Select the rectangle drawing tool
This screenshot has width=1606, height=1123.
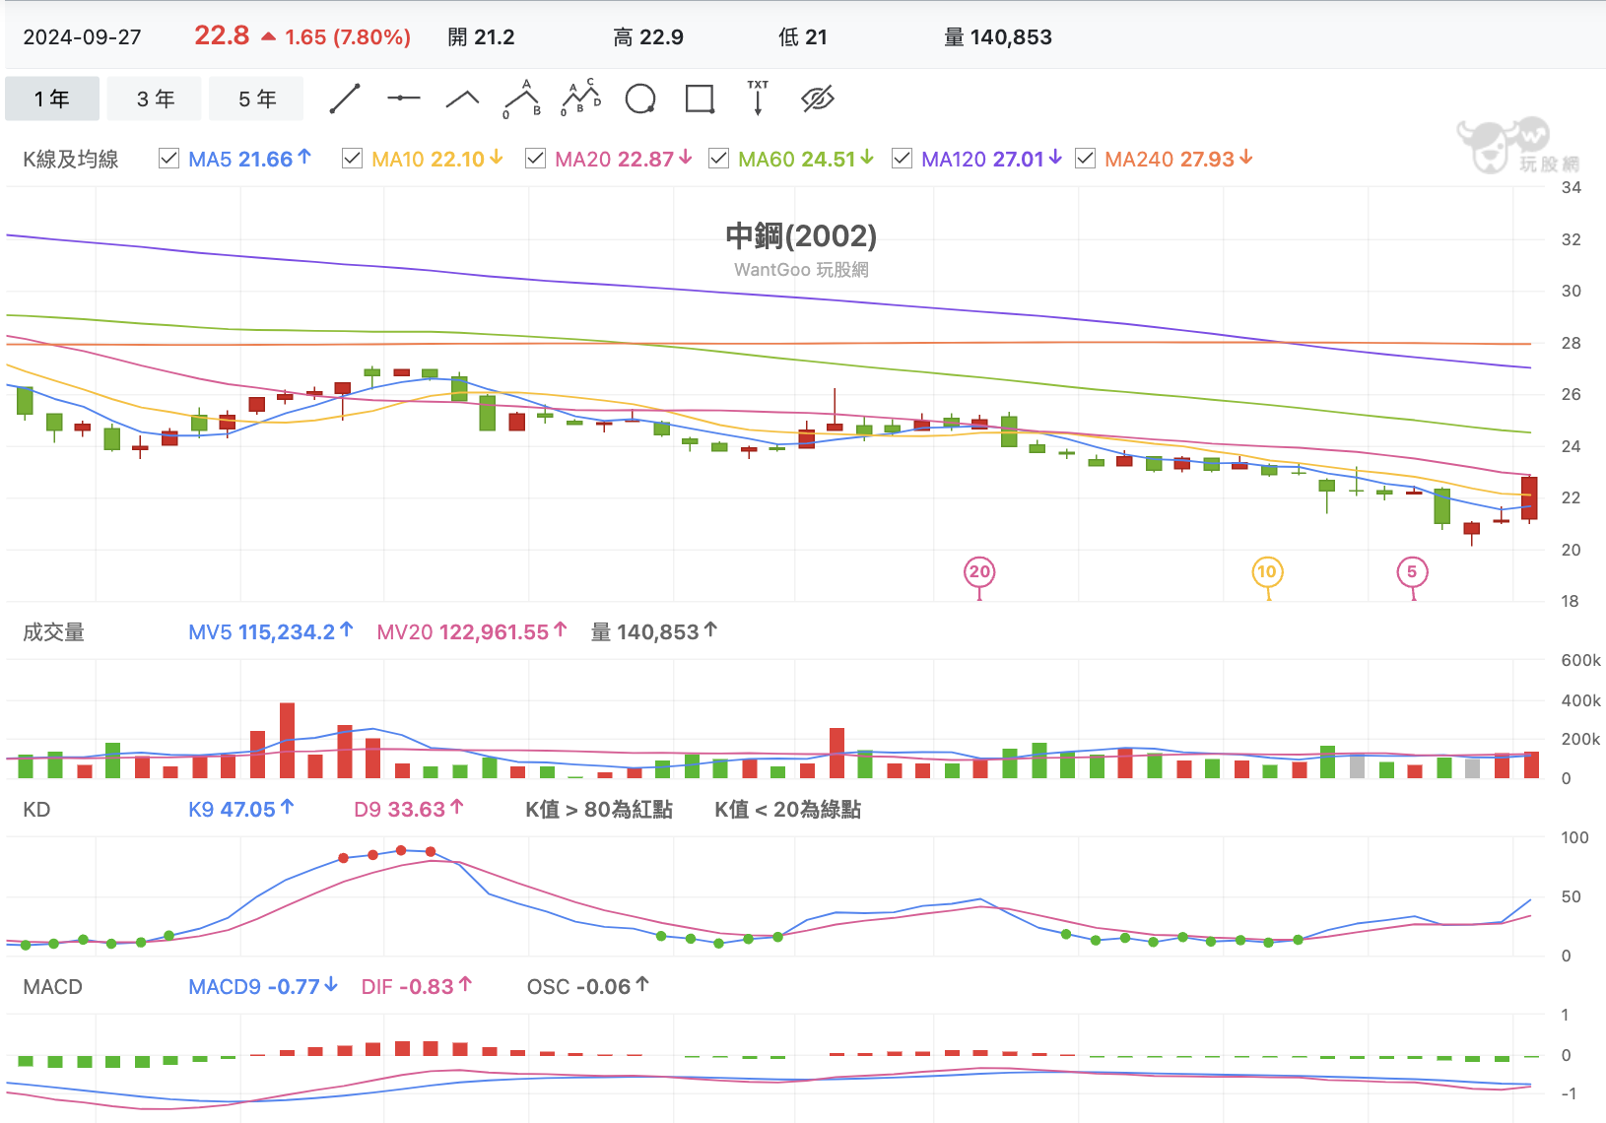(x=700, y=99)
